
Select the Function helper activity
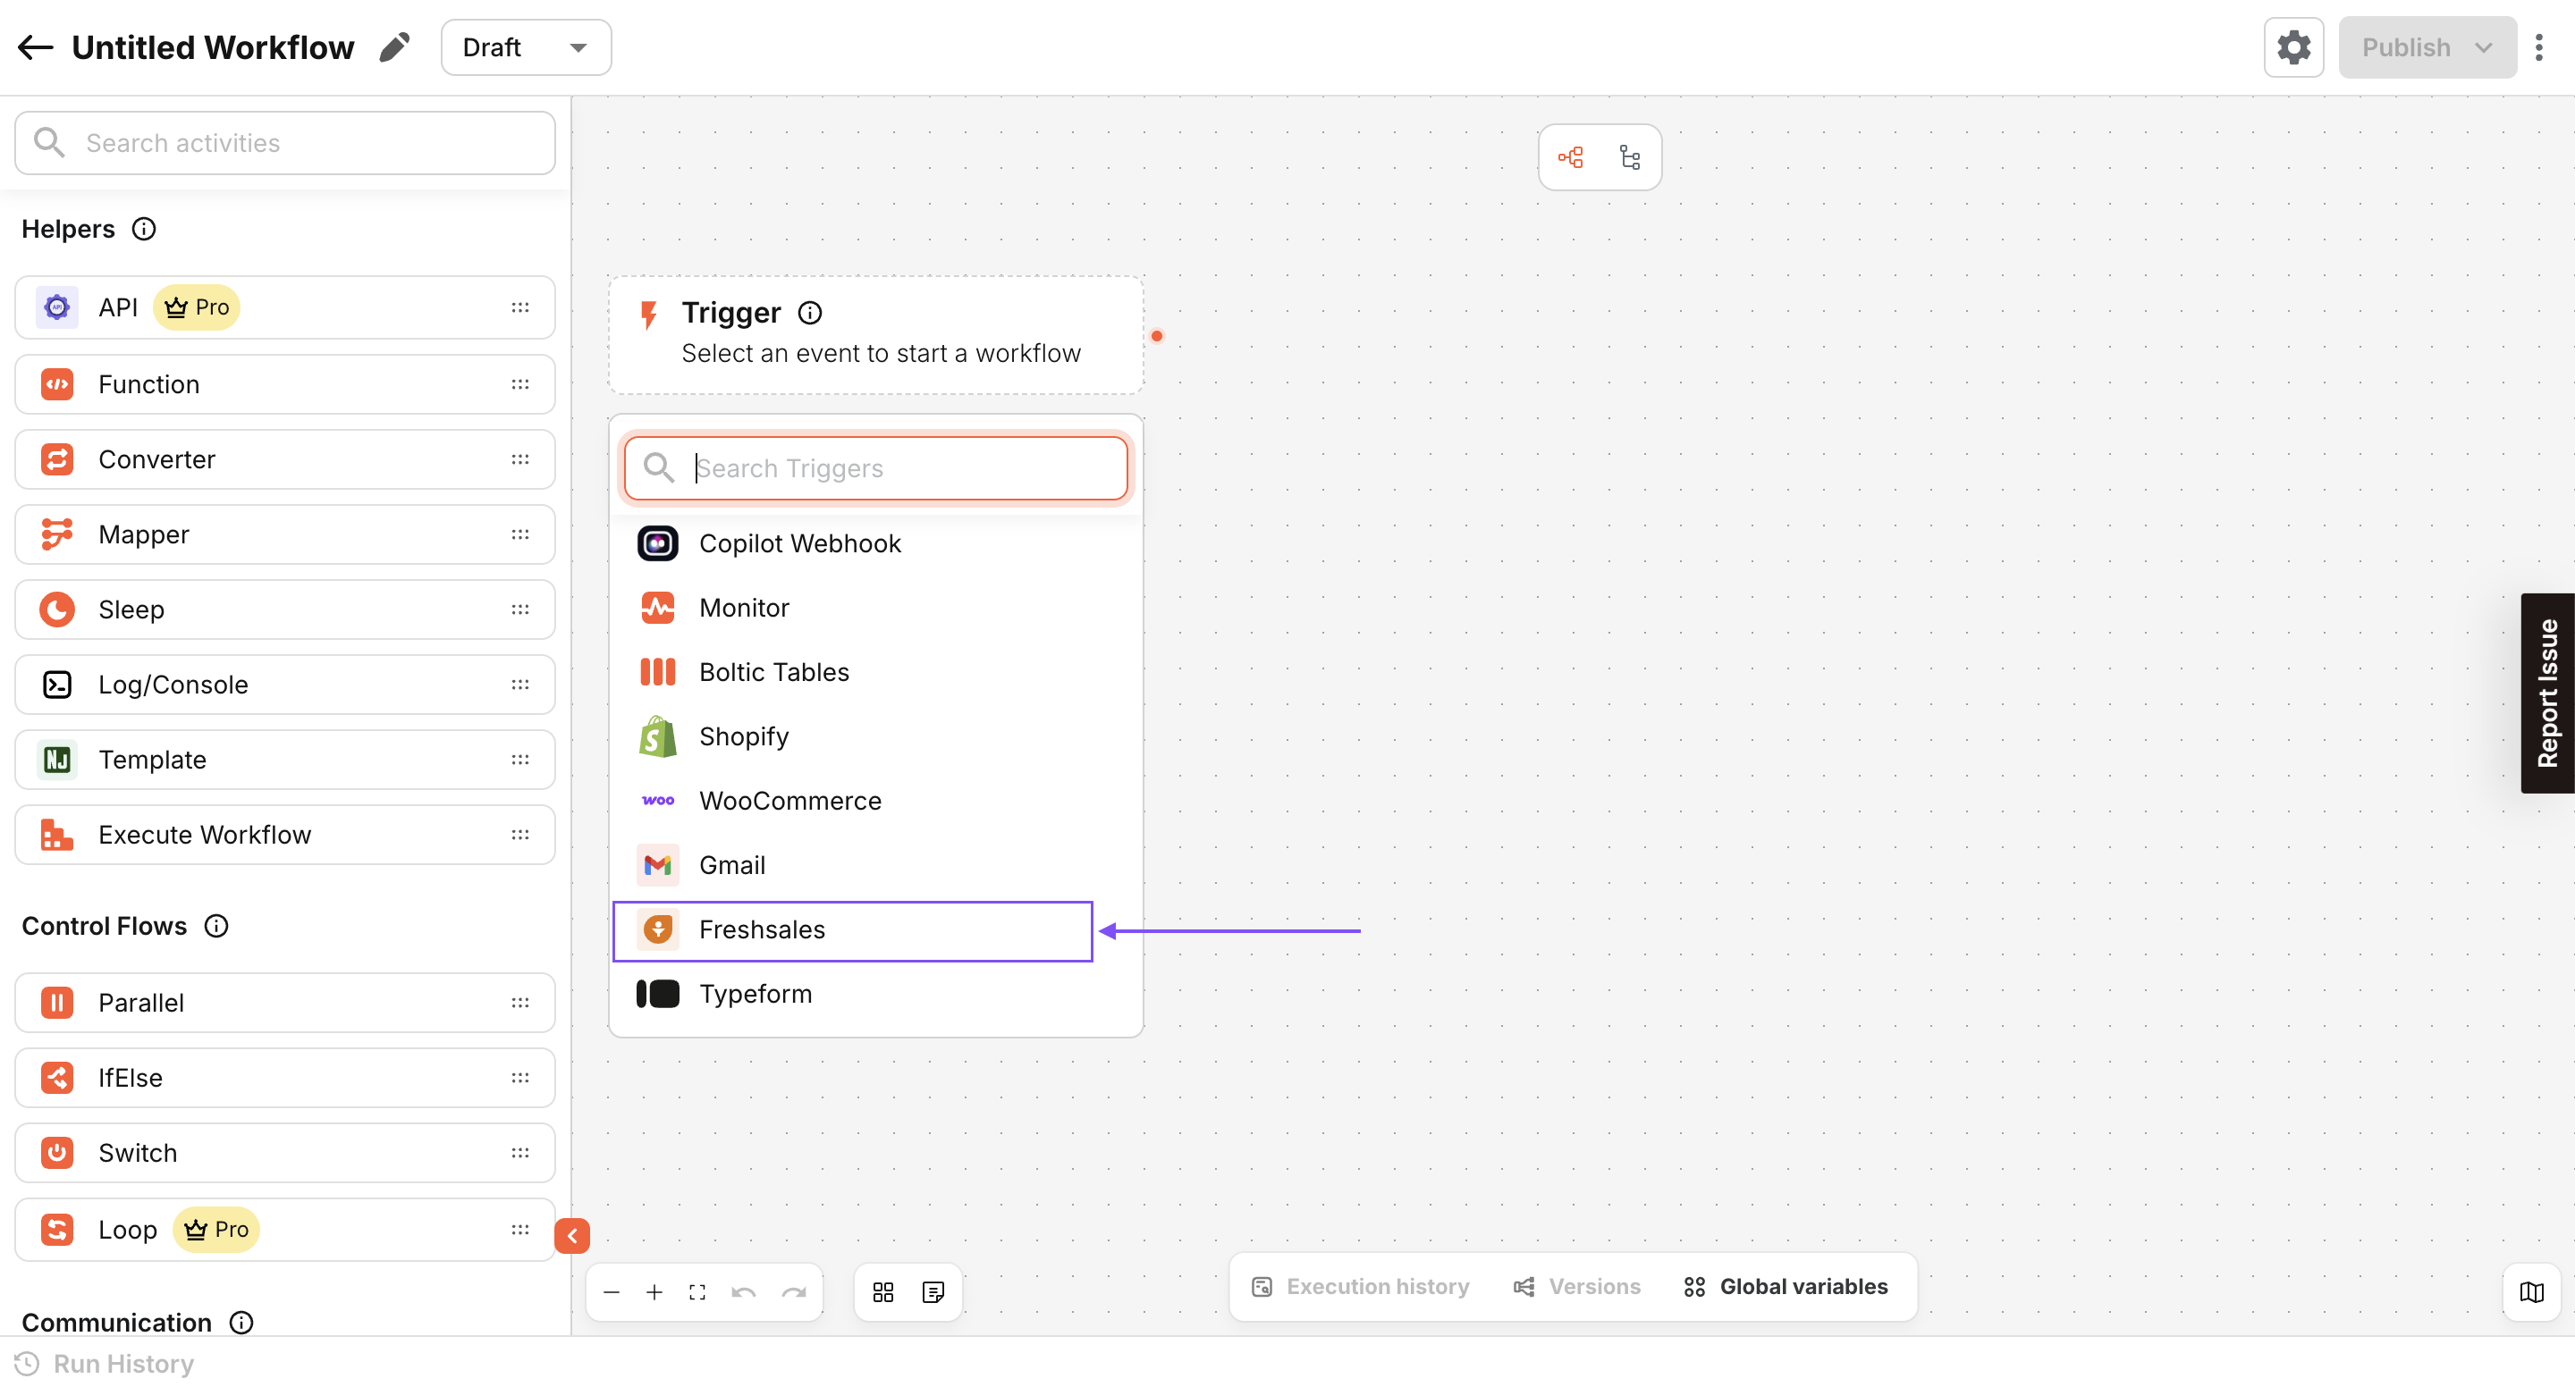coord(285,383)
